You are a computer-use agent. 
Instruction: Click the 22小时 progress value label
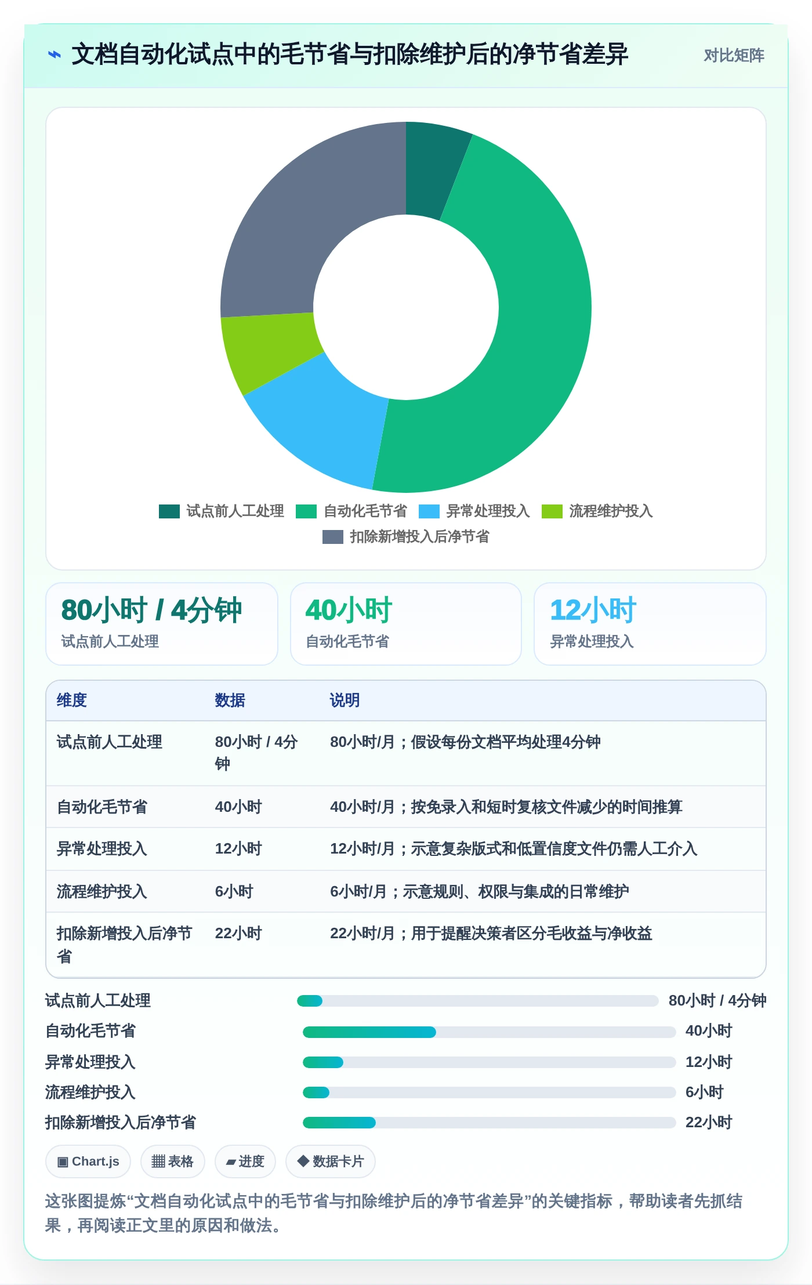coord(709,1123)
